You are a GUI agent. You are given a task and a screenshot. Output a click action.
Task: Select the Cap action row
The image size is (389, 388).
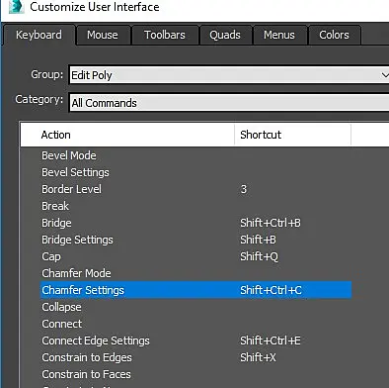[x=195, y=256]
